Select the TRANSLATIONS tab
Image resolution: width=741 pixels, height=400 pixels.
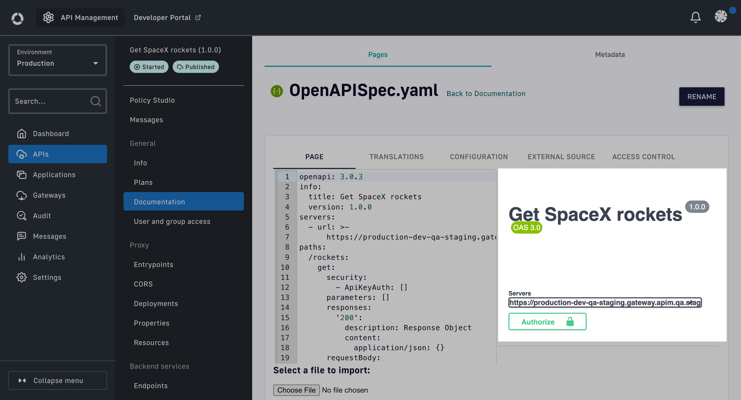[x=396, y=157]
